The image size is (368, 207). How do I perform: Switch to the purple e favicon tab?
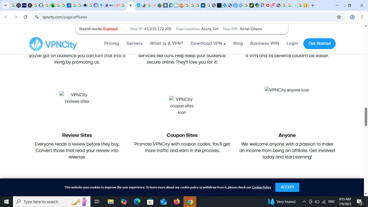click(96, 5)
